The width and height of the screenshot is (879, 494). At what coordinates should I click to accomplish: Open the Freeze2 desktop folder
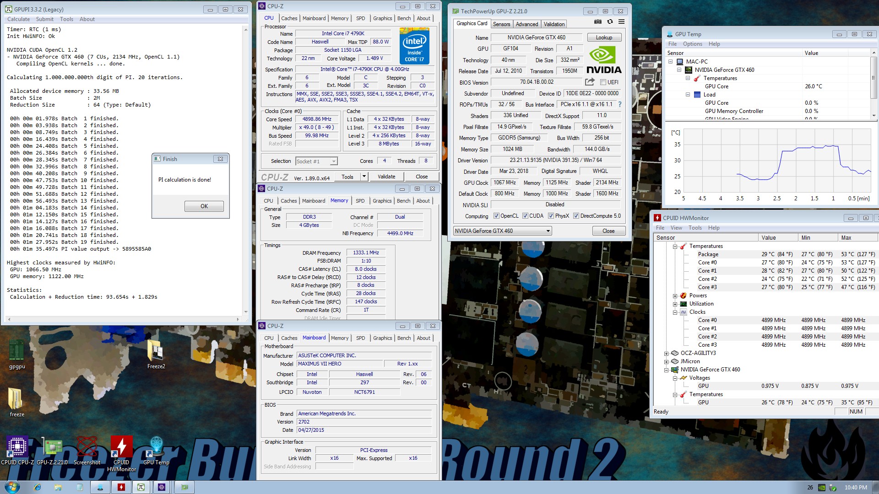click(x=156, y=354)
